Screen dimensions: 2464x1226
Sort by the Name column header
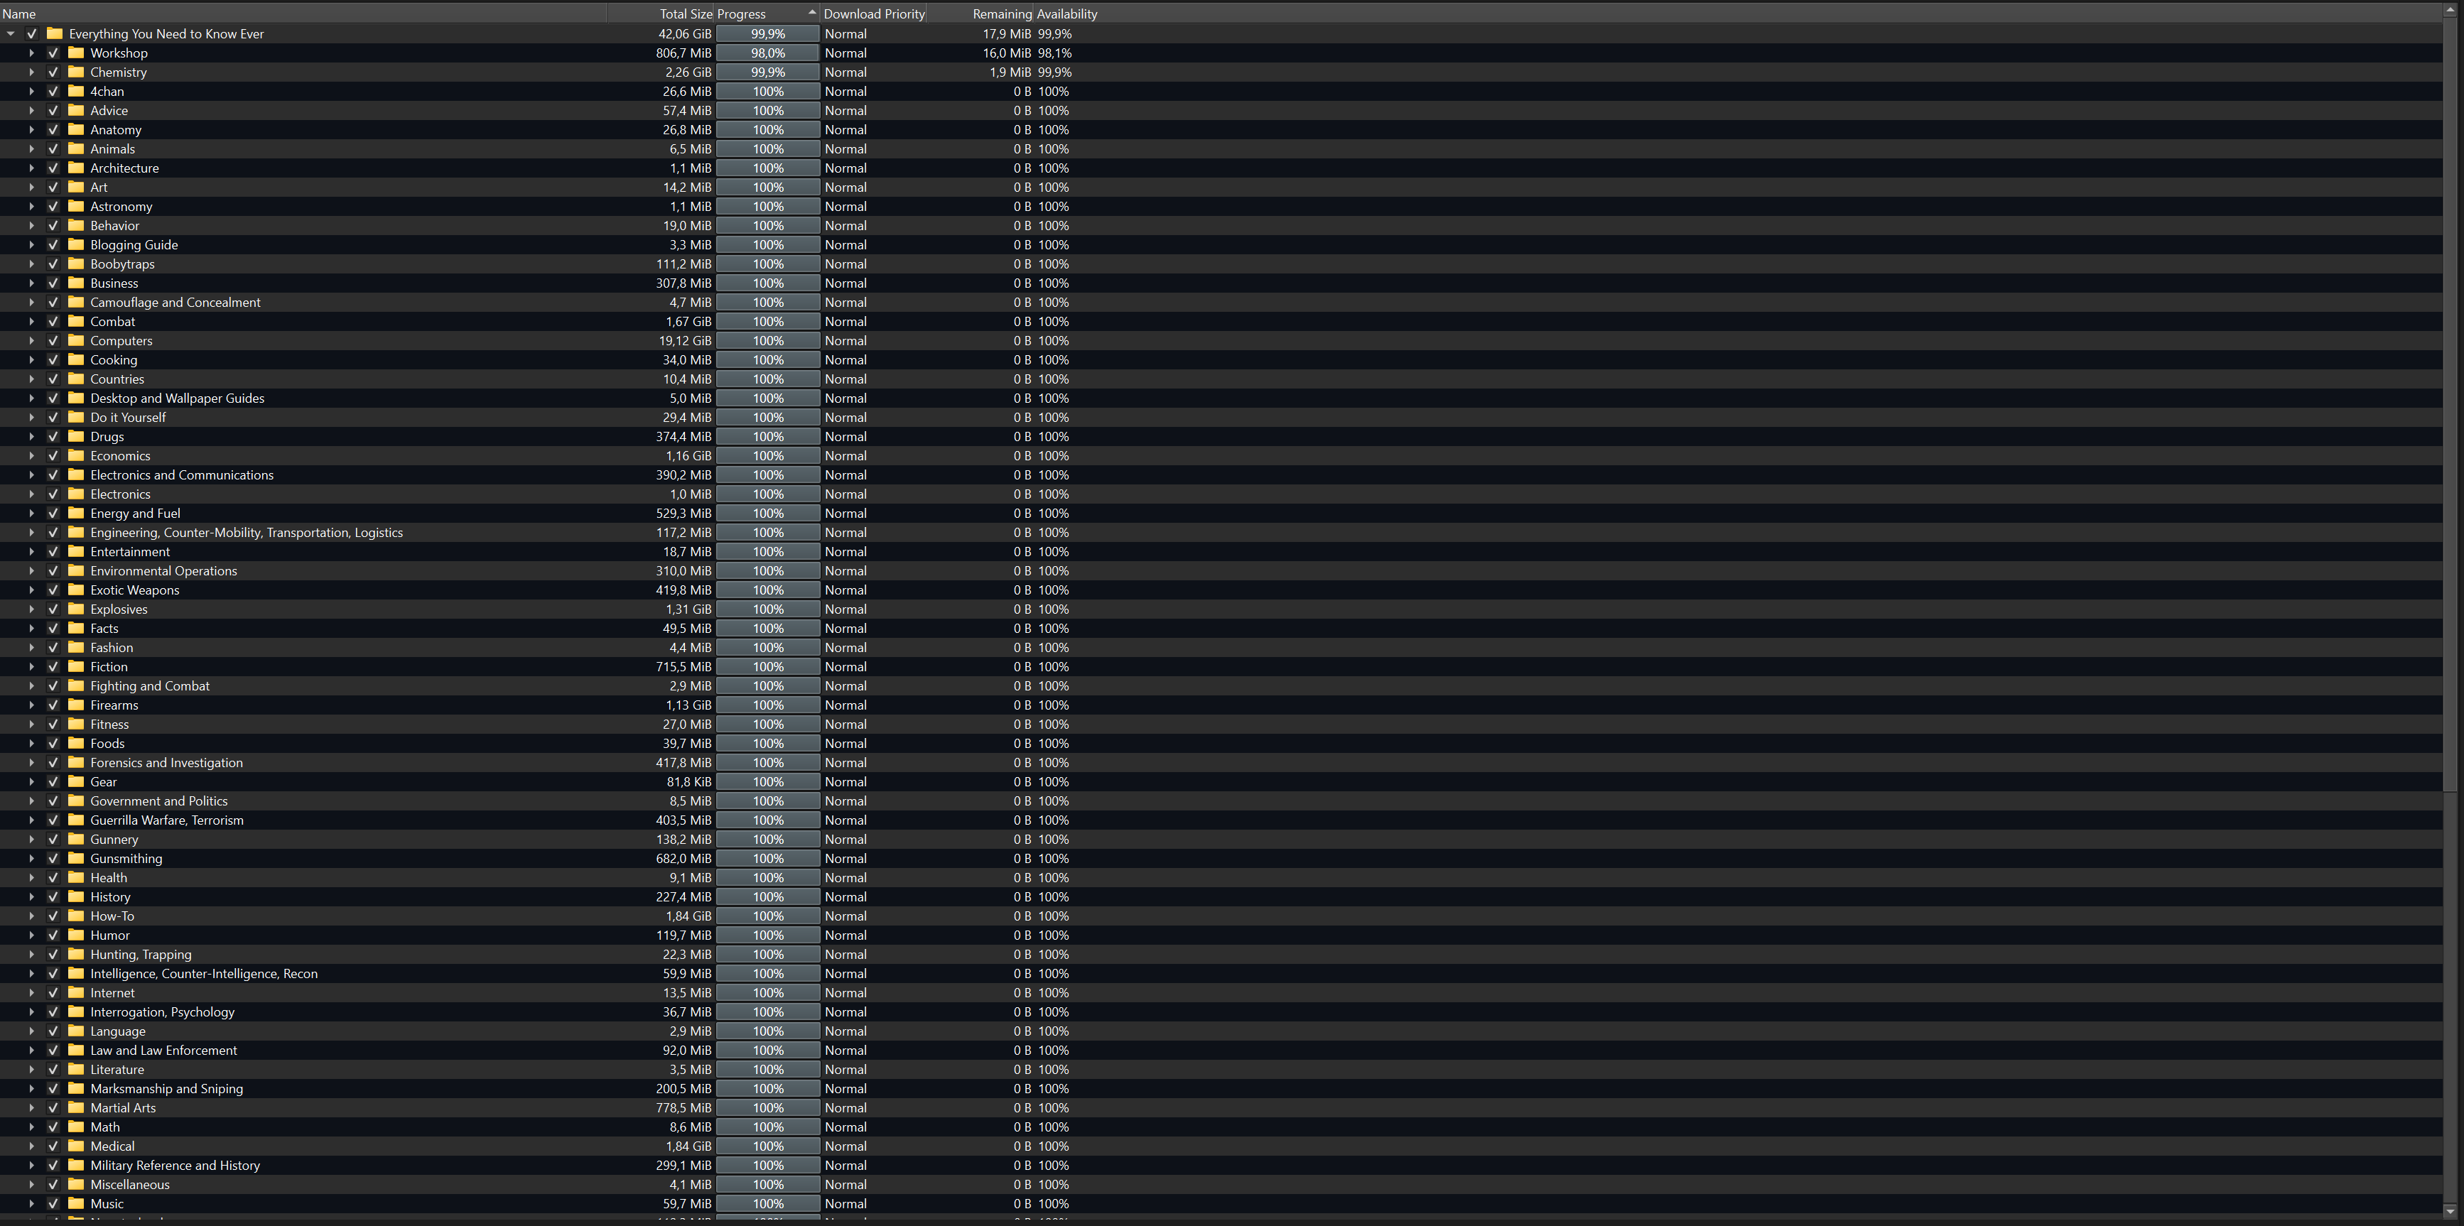tap(19, 13)
